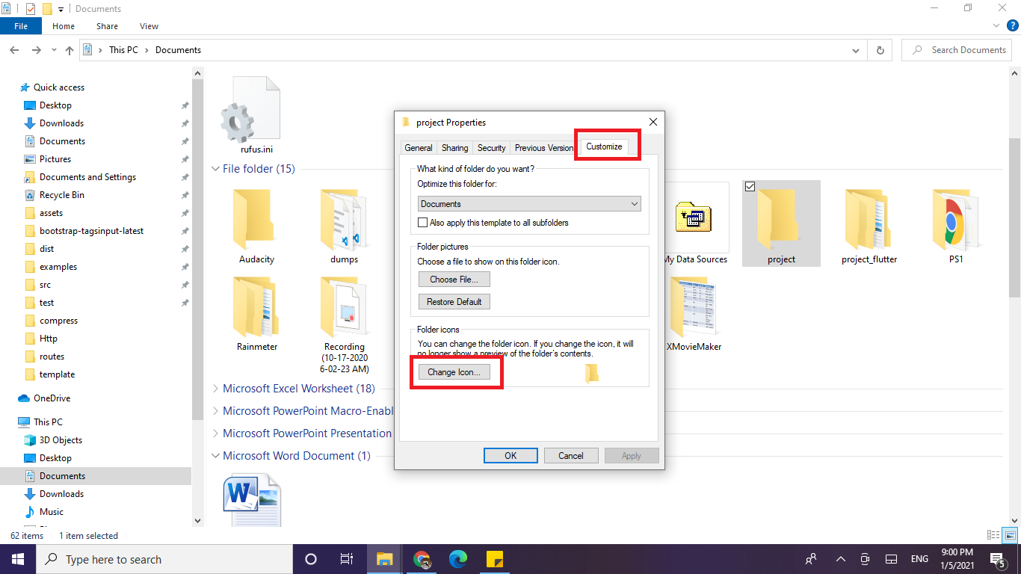
Task: Switch to large icons view mode
Action: (1010, 535)
